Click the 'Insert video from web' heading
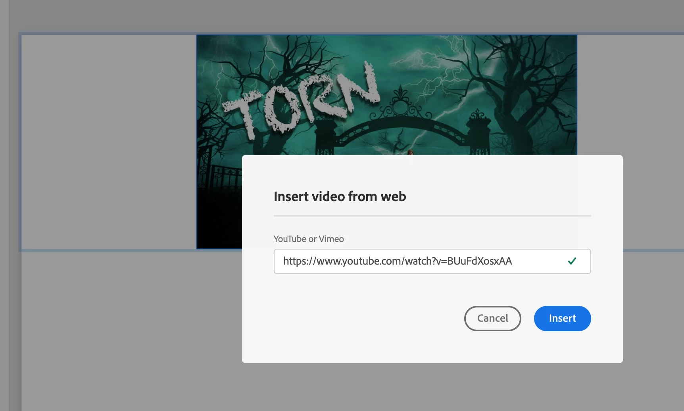684x411 pixels. (x=340, y=196)
